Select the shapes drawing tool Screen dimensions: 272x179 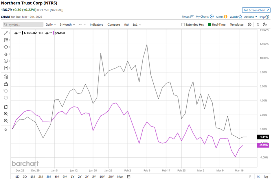[x=6, y=47]
